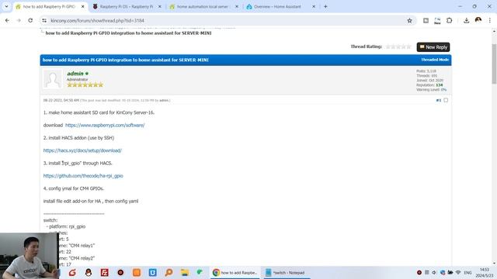
Task: Click the text 'platform: rpi_gpio'
Action: tap(68, 226)
